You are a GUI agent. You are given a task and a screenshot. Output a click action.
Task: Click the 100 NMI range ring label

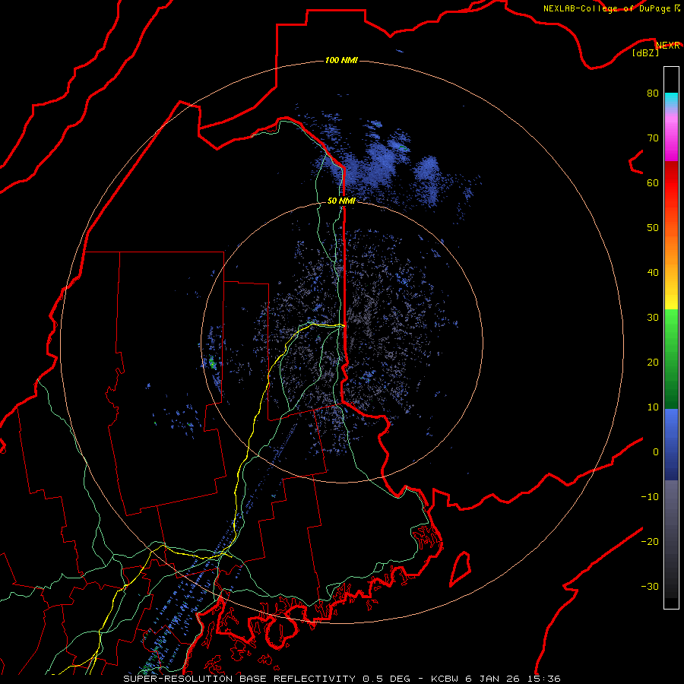[341, 60]
